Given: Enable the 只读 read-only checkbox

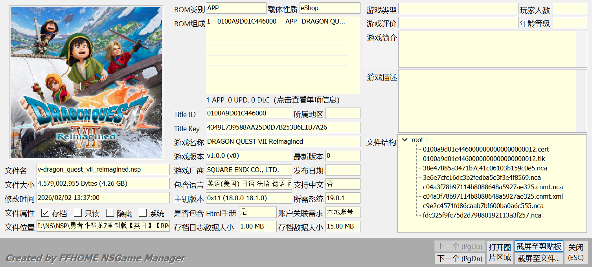Looking at the screenshot, I should tap(78, 213).
